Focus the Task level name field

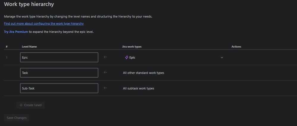[x=59, y=73]
